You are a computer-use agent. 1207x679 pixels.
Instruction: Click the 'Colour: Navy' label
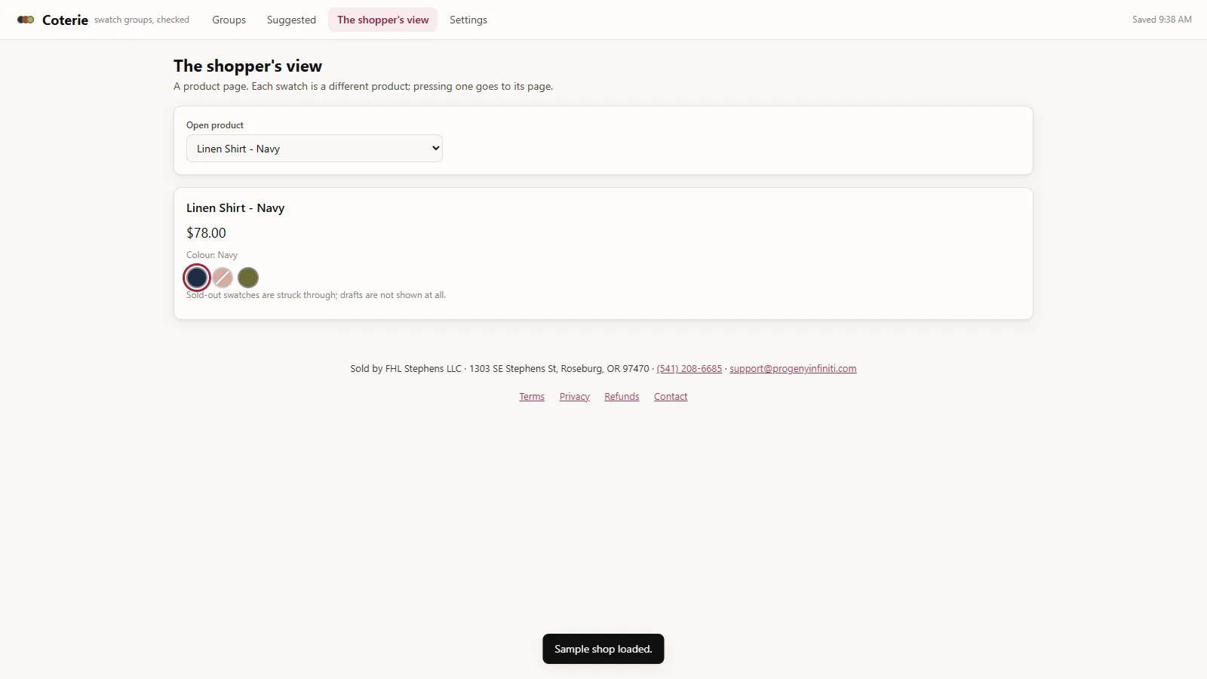click(x=212, y=255)
